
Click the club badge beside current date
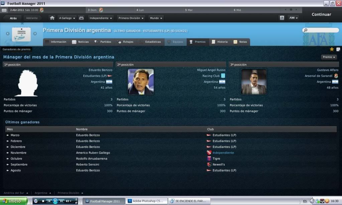[x=42, y=10]
